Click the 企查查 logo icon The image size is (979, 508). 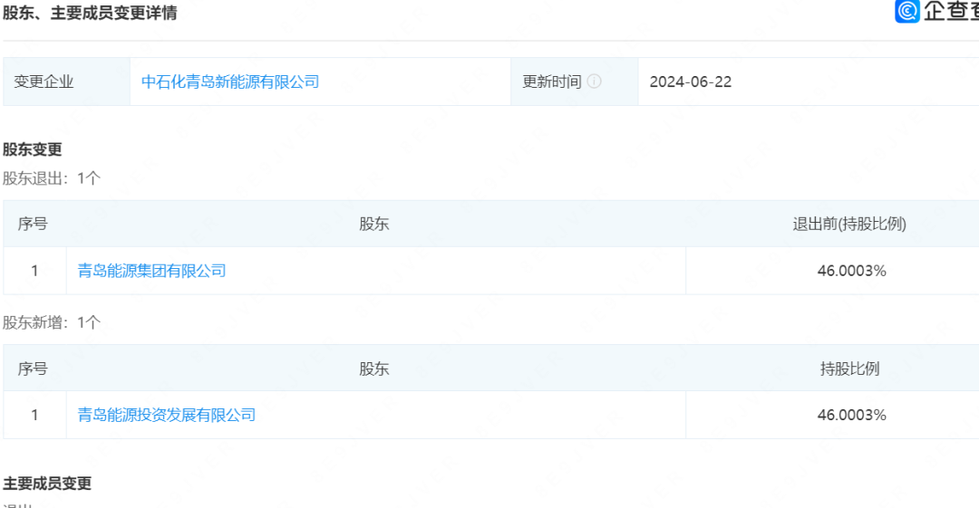[x=906, y=11]
